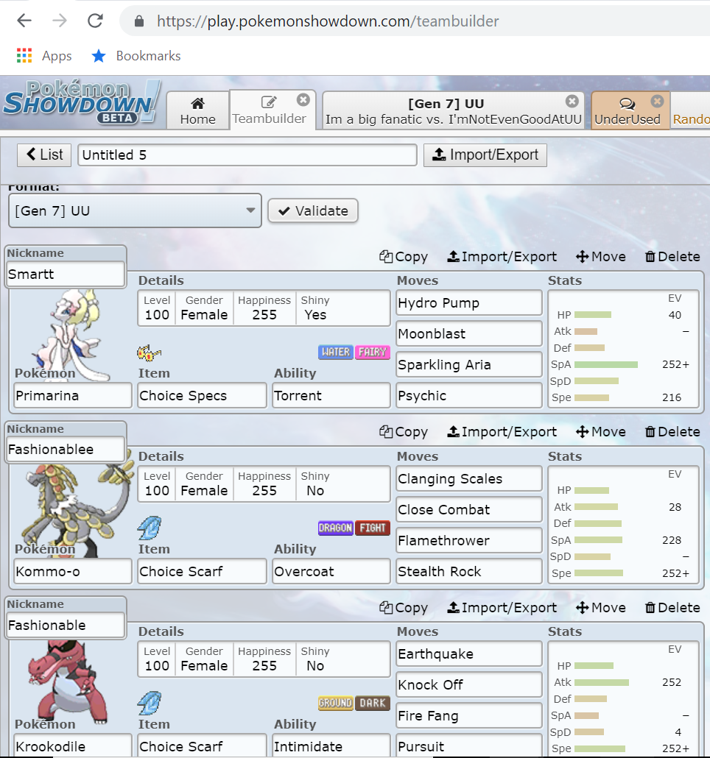The width and height of the screenshot is (710, 758).
Task: Click Krookodile's DARK type badge
Action: [x=372, y=703]
